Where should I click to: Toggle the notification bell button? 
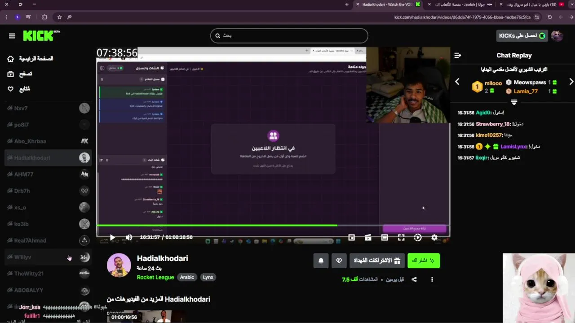321,260
